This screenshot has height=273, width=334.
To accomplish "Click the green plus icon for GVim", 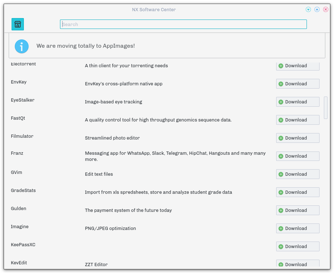I will [x=281, y=174].
